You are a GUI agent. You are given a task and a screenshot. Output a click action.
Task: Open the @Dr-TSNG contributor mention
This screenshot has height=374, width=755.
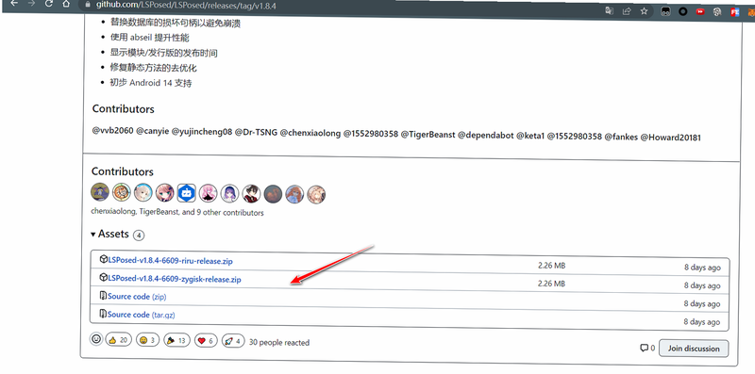click(256, 133)
